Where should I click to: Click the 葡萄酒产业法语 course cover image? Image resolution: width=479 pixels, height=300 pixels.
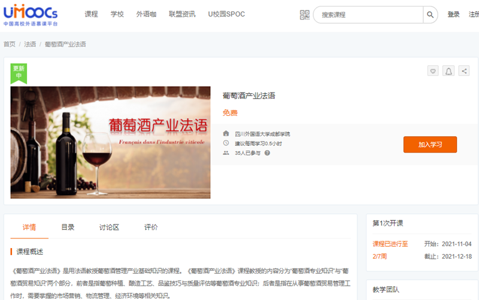110,142
